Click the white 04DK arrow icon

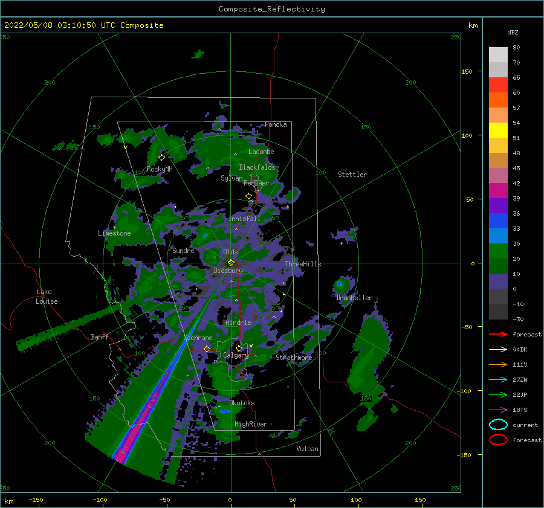tap(498, 350)
